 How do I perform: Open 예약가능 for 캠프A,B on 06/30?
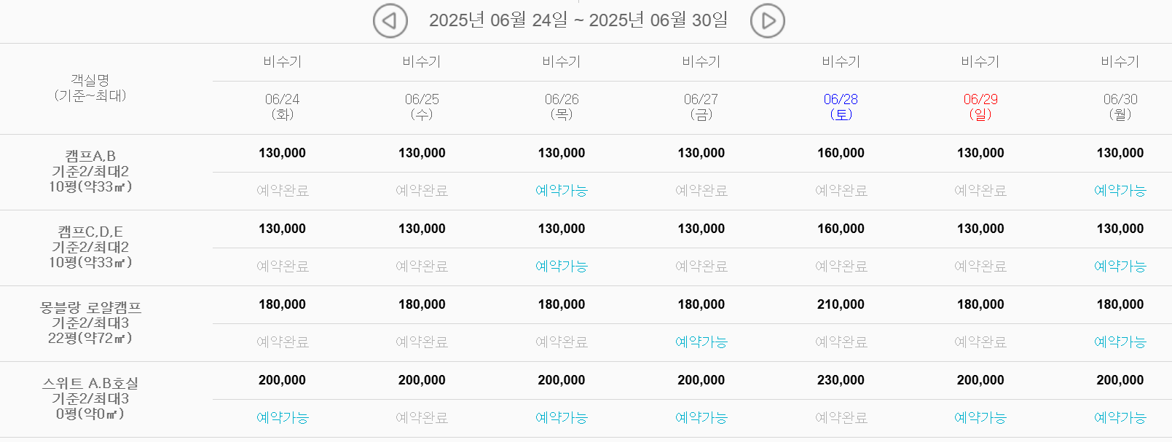1119,191
